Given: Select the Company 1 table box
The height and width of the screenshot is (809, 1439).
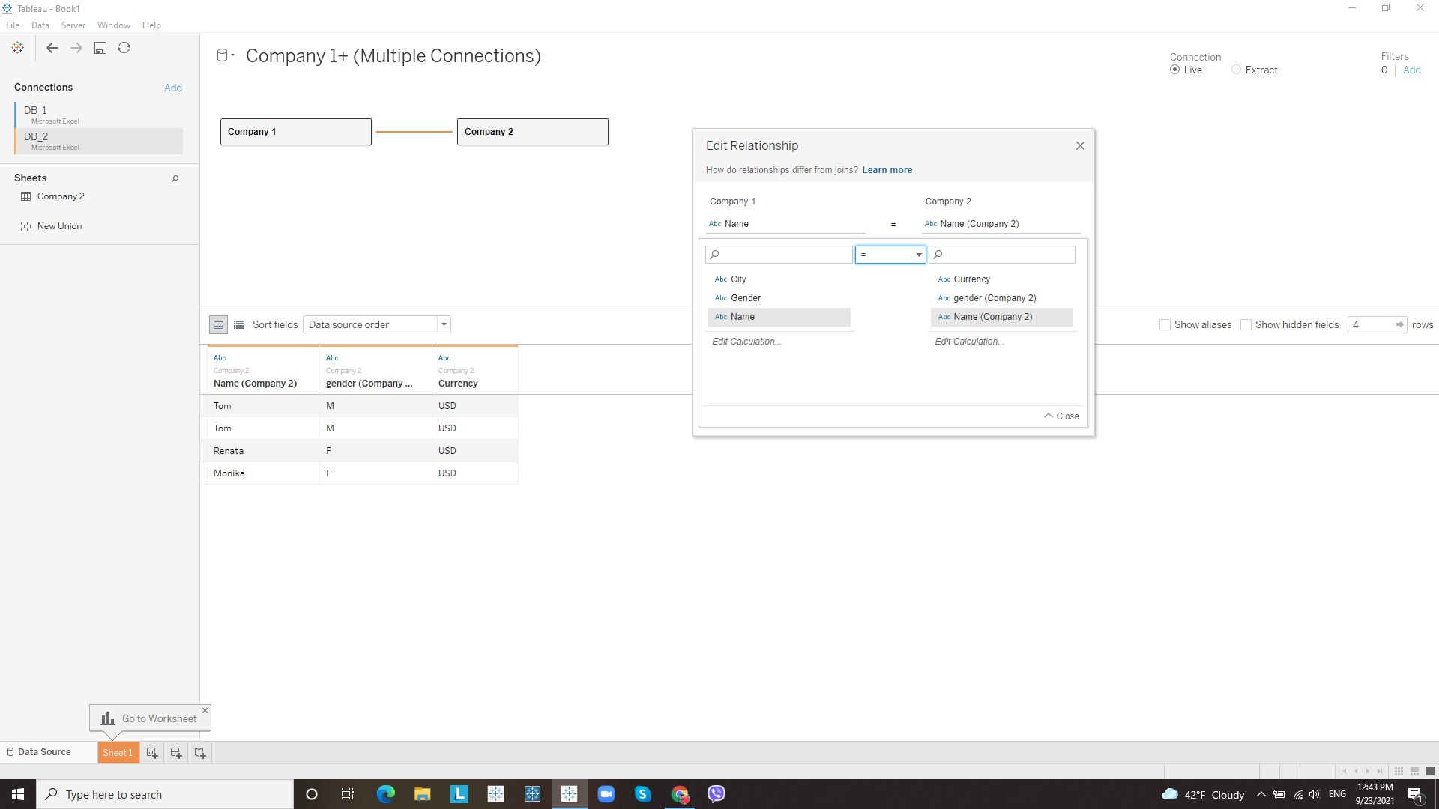Looking at the screenshot, I should pyautogui.click(x=296, y=132).
